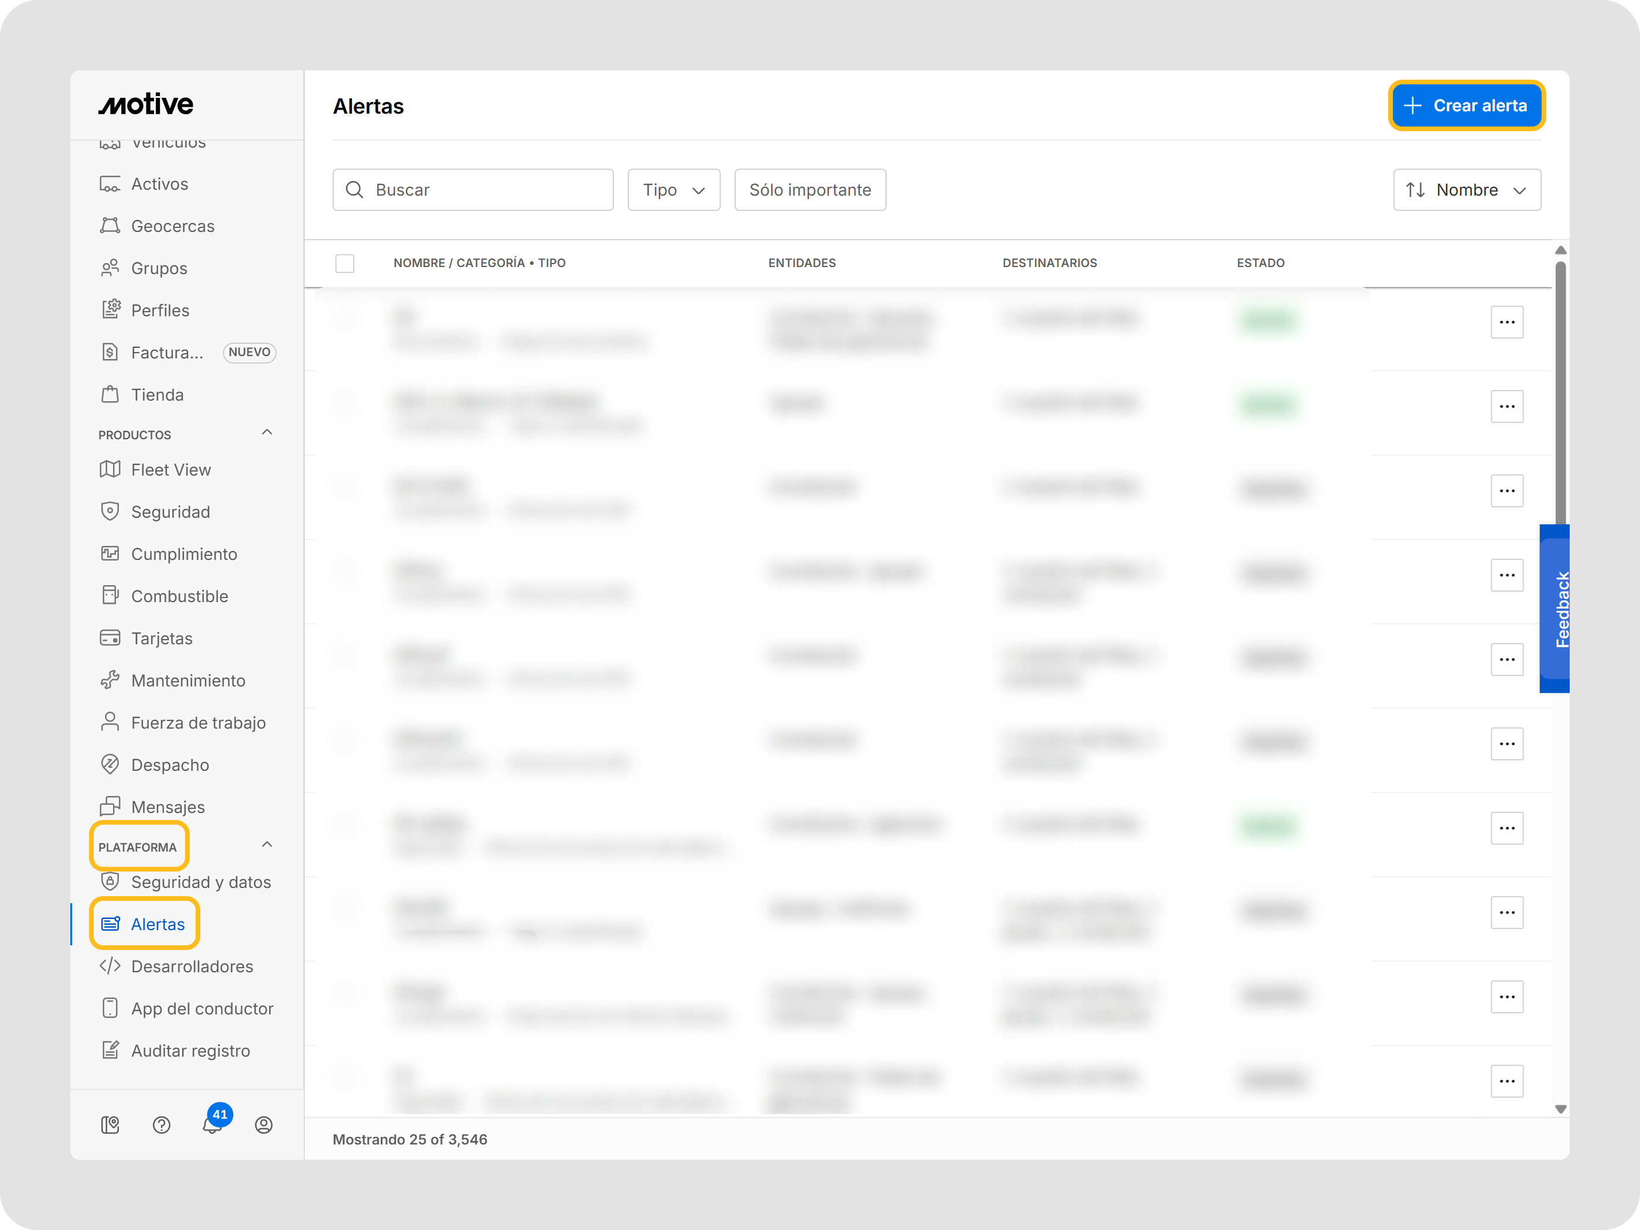Open Desarrolladores page

[192, 966]
